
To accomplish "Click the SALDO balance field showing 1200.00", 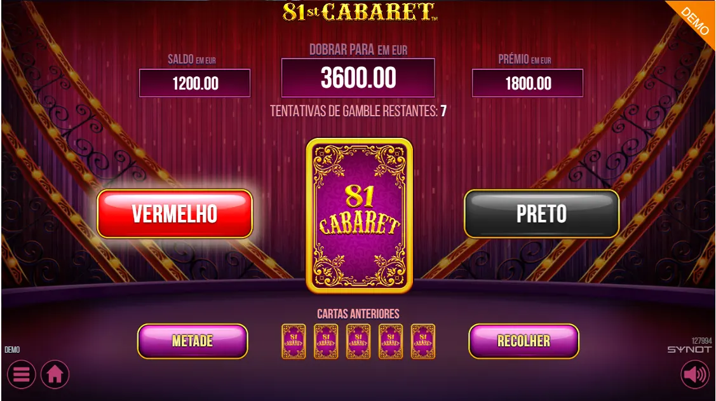I will pyautogui.click(x=194, y=83).
